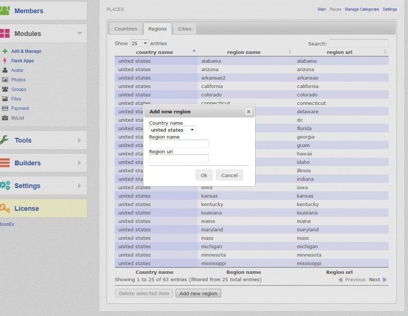
Task: Open the Places link at top
Action: tap(335, 9)
